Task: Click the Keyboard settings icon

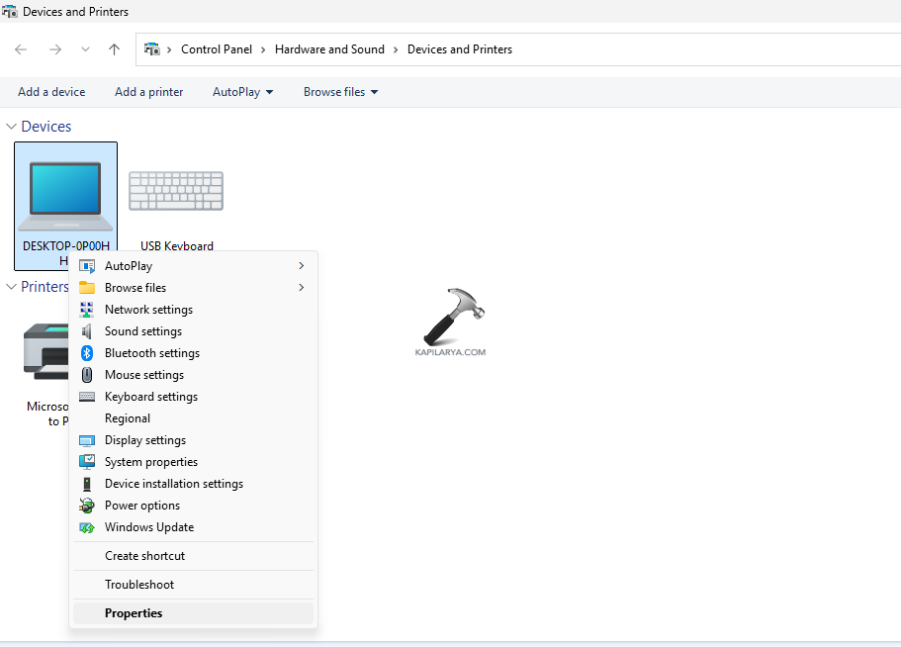Action: (x=87, y=397)
